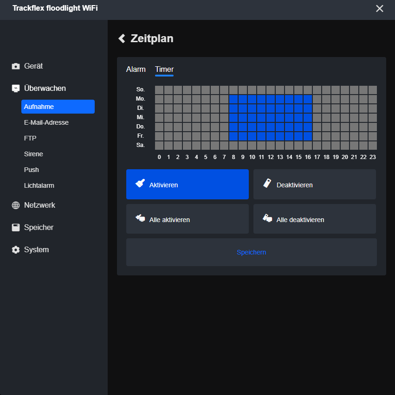Go back using the arrow beside Zeitplan

[x=122, y=38]
